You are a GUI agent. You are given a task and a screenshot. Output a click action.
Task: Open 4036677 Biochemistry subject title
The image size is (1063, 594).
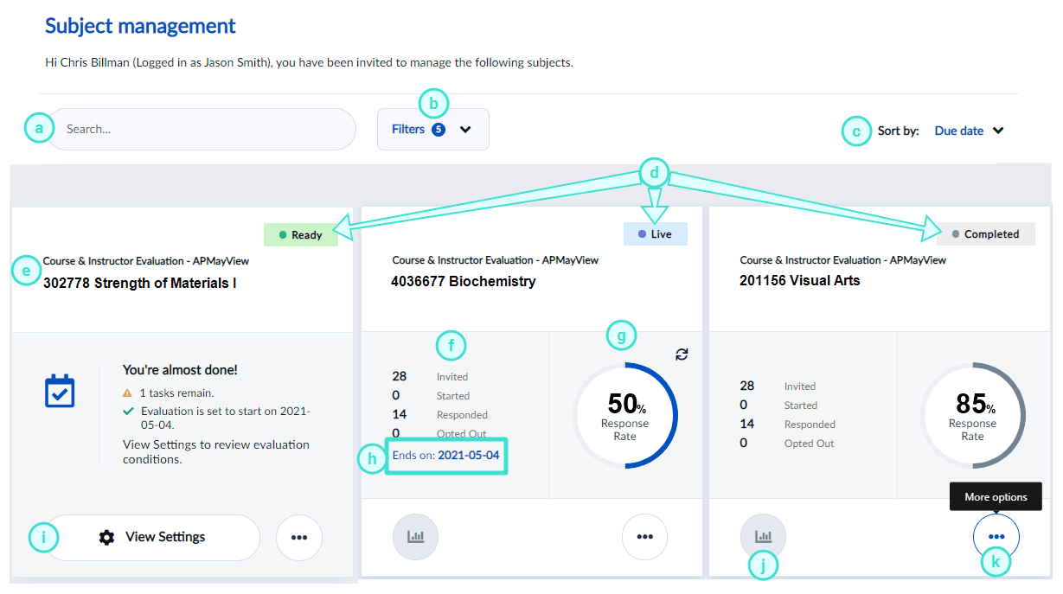464,281
